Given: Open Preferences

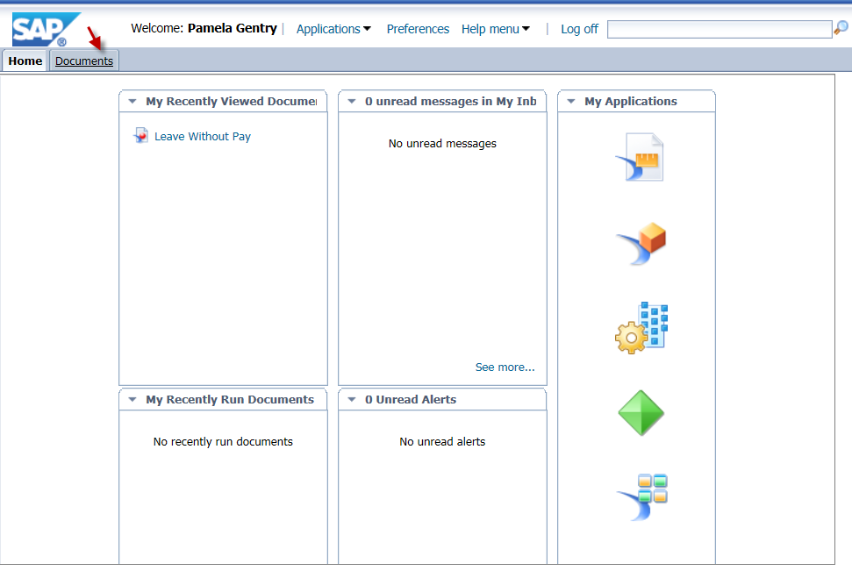Looking at the screenshot, I should 418,28.
